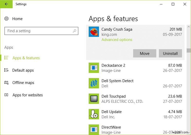191x135 pixels.
Task: Maximize the Settings window
Action: (173, 4)
